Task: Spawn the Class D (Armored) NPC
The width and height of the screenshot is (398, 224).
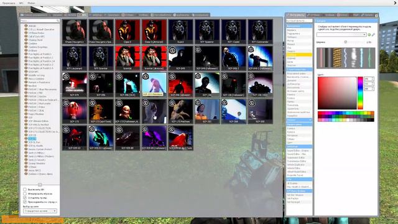Action: 154,32
